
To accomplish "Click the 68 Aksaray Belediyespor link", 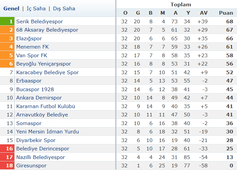I will click(x=47, y=30).
